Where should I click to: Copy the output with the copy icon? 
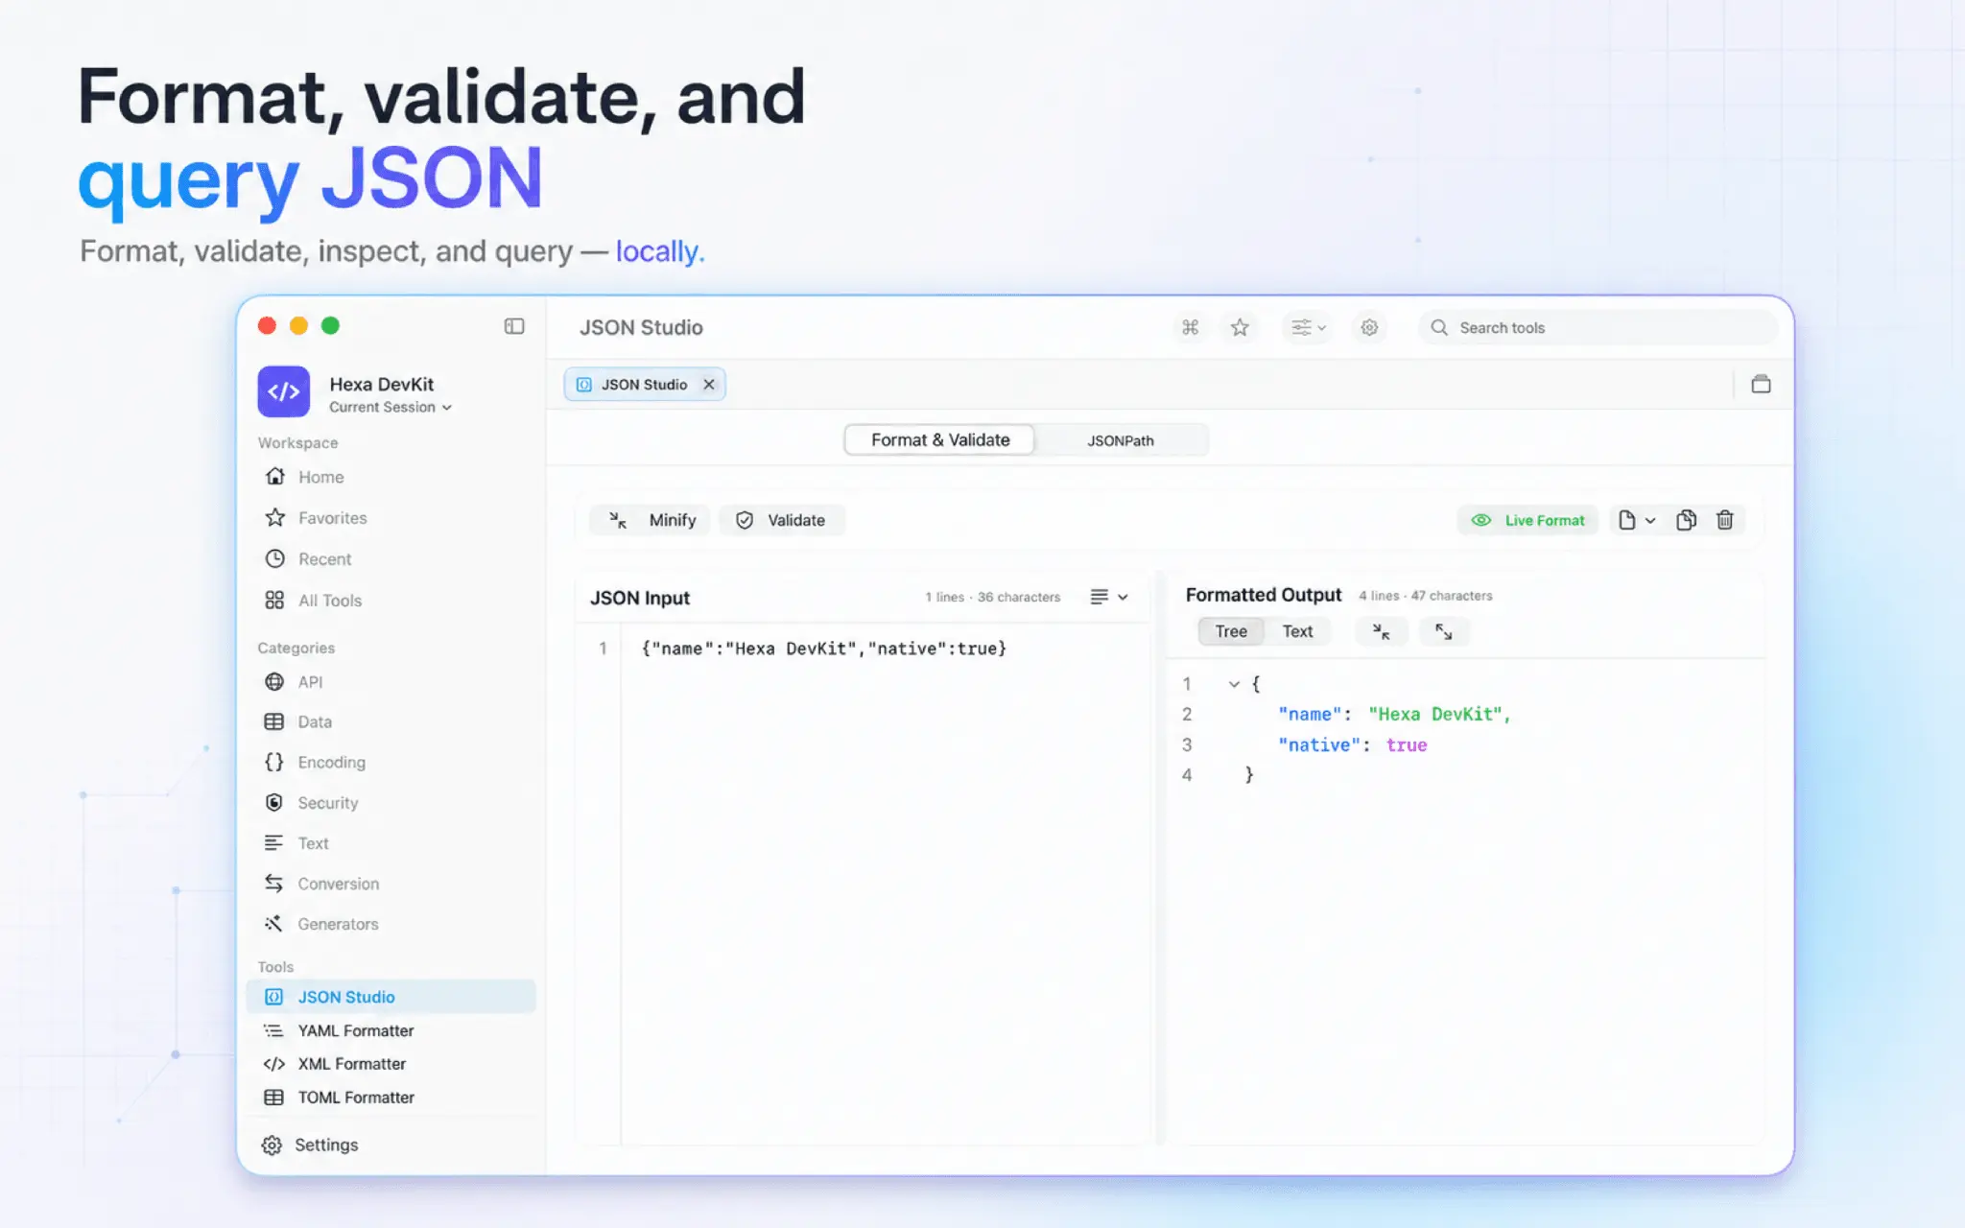(1686, 520)
